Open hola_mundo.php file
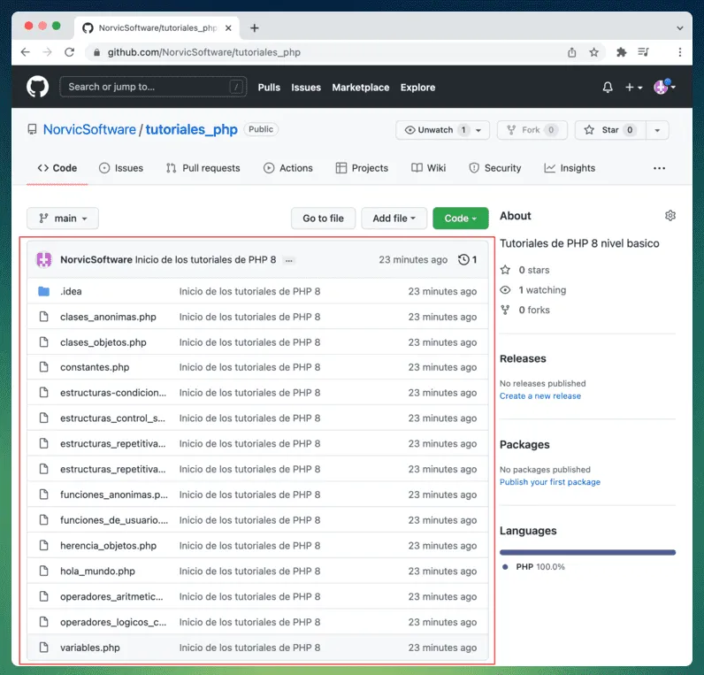 click(97, 571)
